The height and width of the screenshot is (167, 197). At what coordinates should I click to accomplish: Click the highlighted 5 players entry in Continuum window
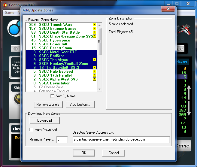tap(182, 77)
